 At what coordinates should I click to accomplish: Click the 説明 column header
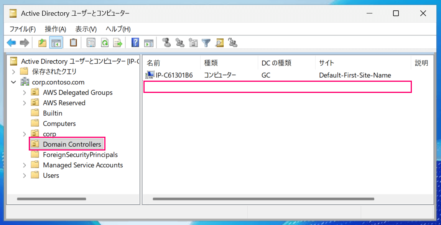coord(422,63)
